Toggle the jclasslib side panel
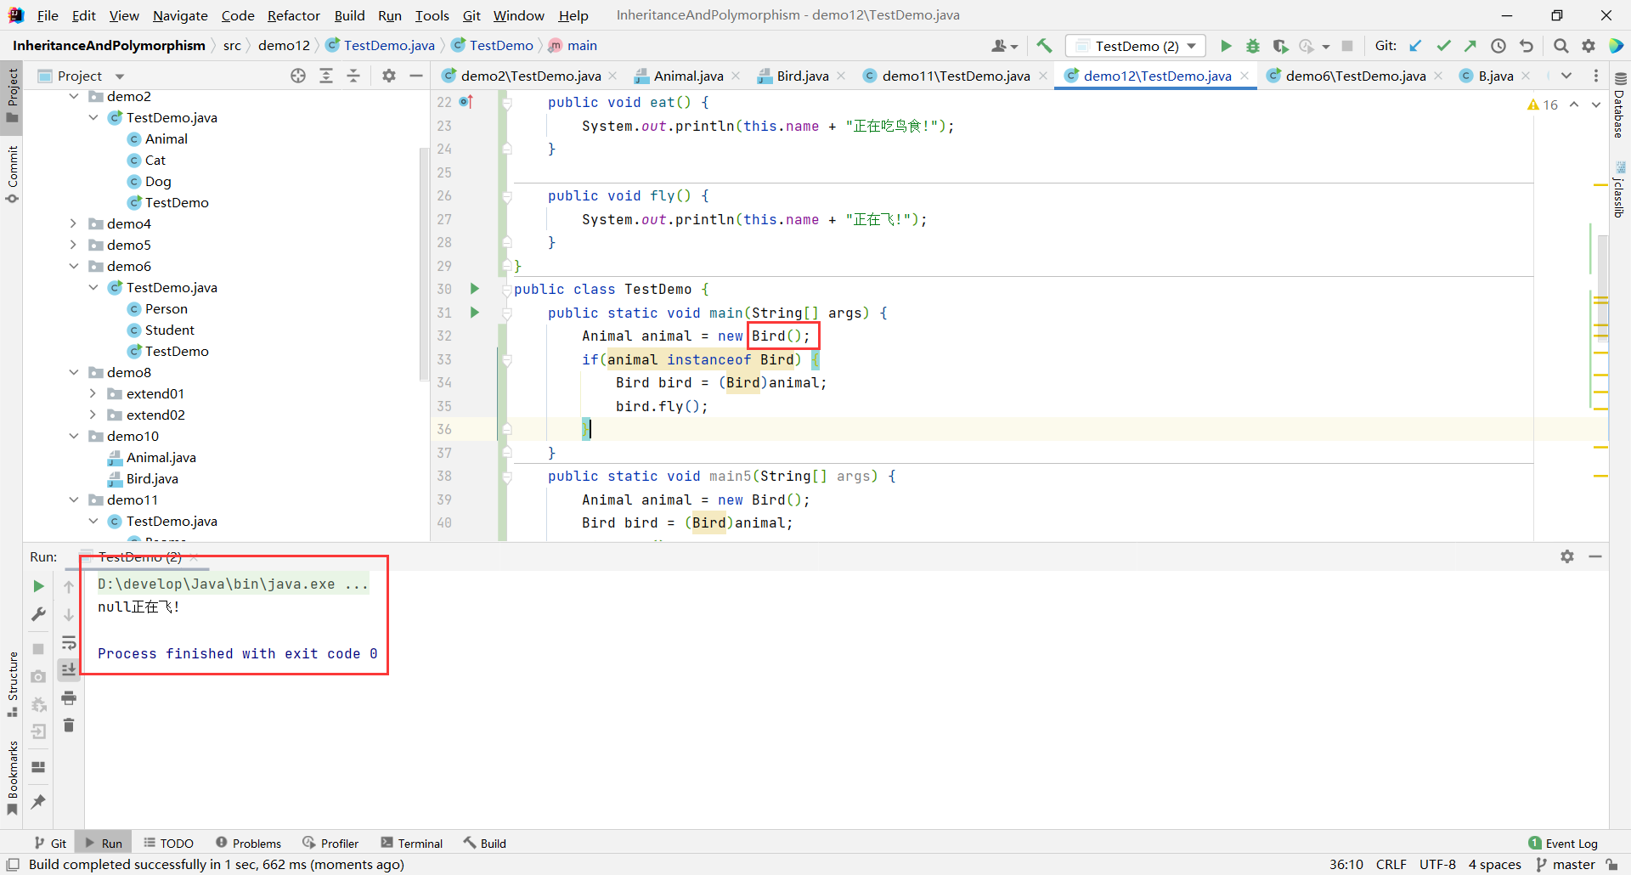The width and height of the screenshot is (1631, 875). point(1619,189)
